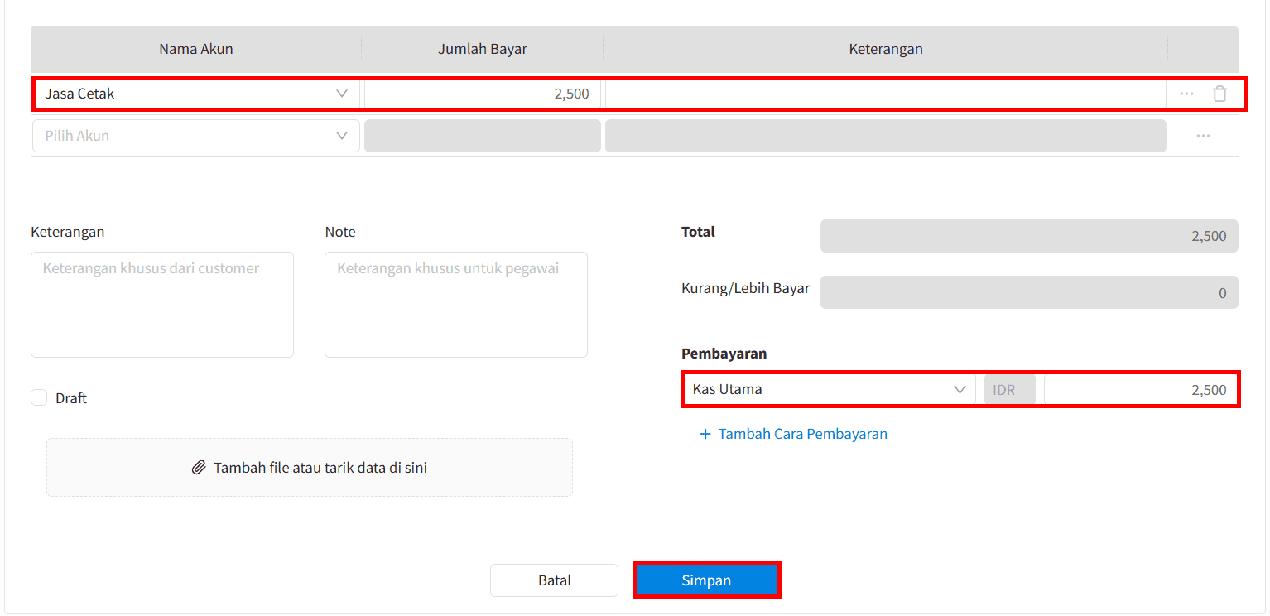Click the Batal button

(554, 580)
